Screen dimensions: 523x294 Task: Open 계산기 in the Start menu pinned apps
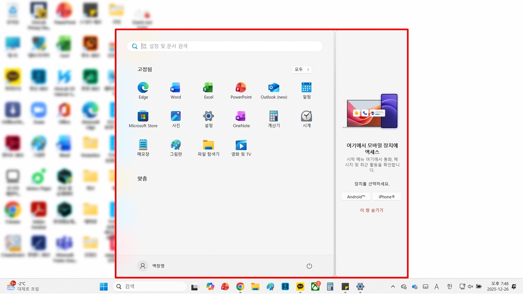click(x=274, y=119)
